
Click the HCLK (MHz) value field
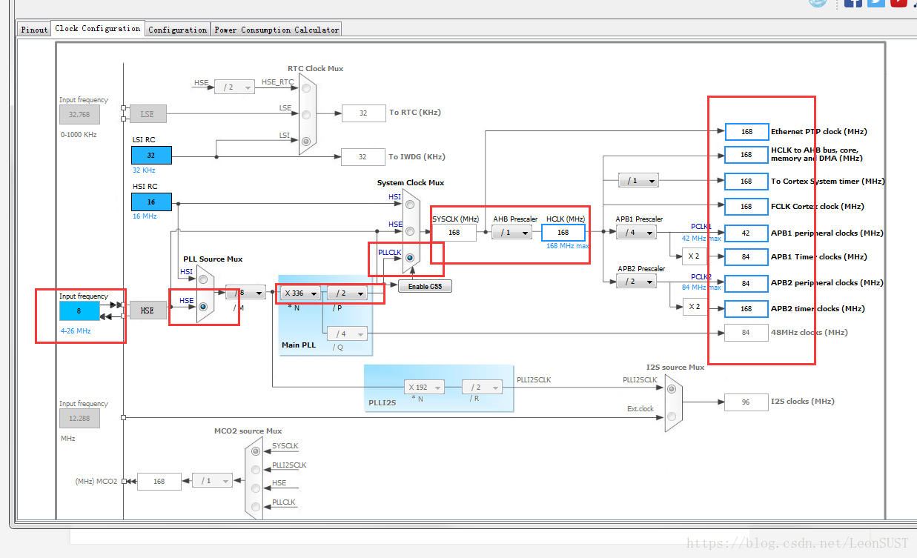point(563,232)
